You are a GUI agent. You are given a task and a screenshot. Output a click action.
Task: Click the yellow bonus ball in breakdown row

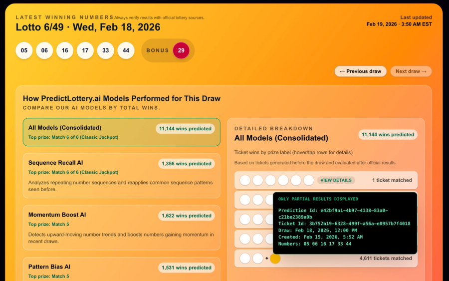coord(275,259)
